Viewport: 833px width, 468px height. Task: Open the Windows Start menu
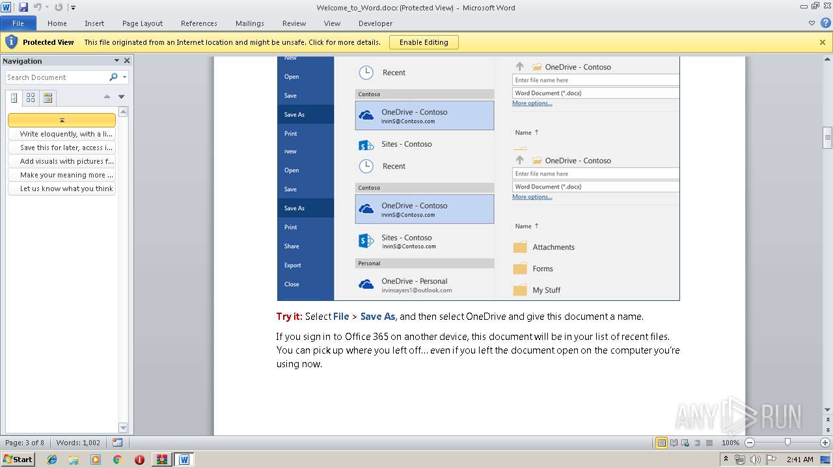point(18,460)
